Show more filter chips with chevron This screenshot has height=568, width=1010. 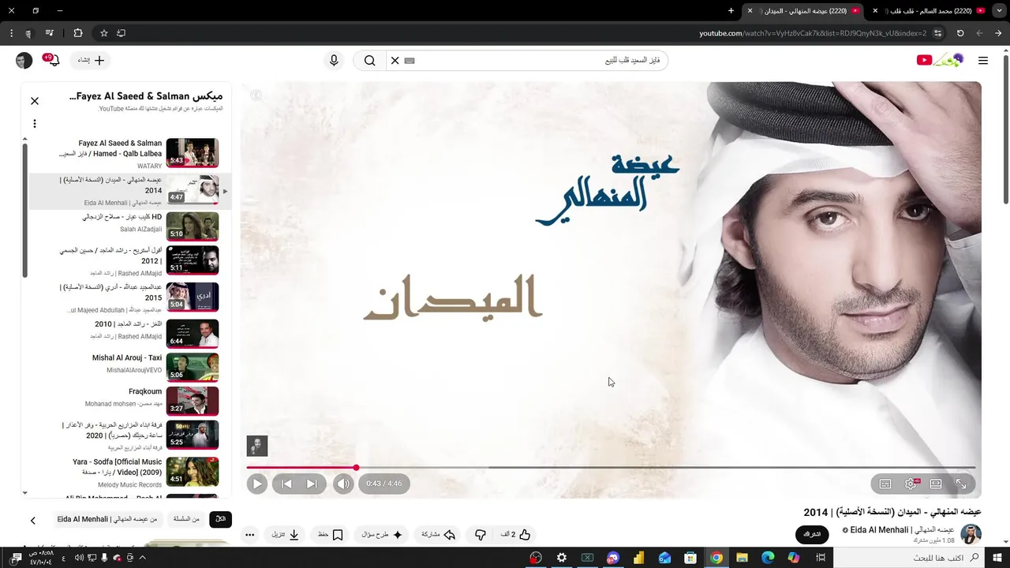point(33,520)
